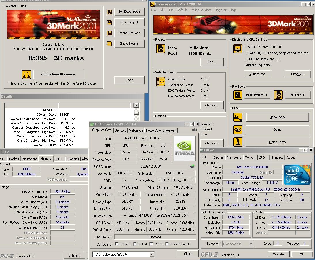Click the Intel Core 2 Duo E8600 name field

(252, 167)
